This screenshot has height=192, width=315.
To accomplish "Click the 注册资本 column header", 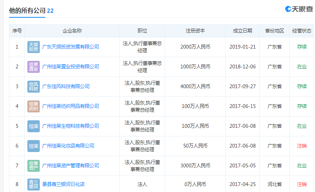I will point(195,31).
